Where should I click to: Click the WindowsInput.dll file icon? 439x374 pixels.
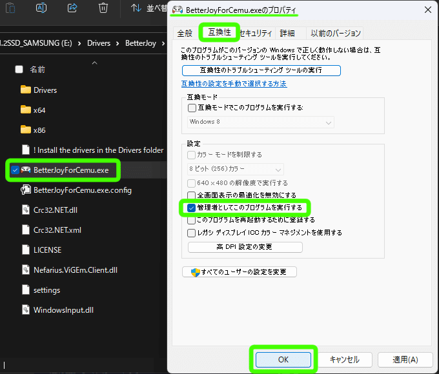point(26,310)
